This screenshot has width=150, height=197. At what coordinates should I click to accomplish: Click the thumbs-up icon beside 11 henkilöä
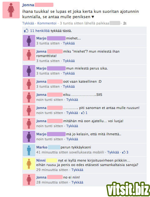pyautogui.click(x=26, y=30)
